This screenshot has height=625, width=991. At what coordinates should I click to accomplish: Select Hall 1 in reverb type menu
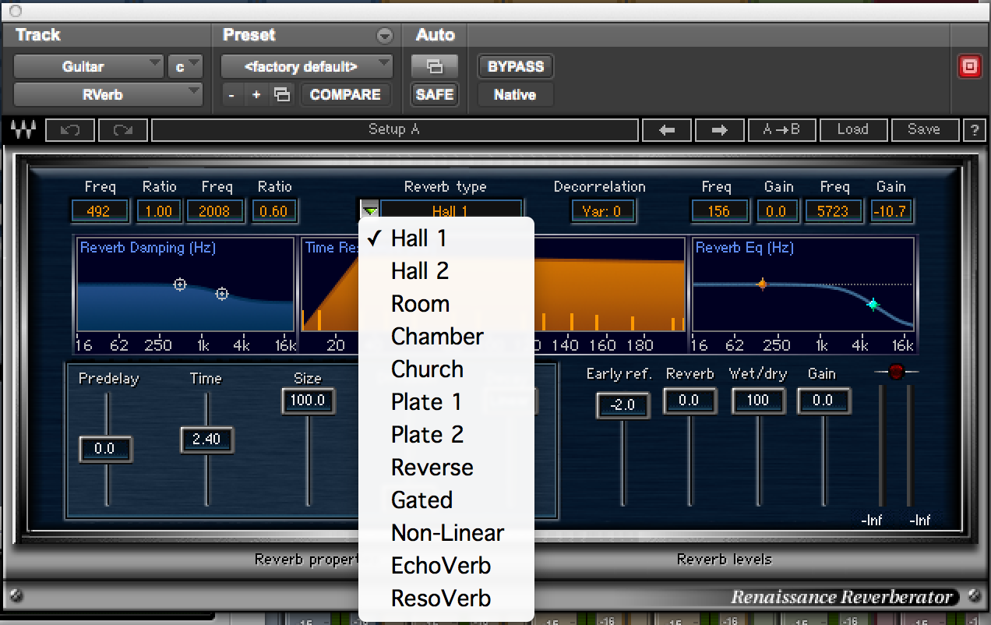pyautogui.click(x=446, y=238)
